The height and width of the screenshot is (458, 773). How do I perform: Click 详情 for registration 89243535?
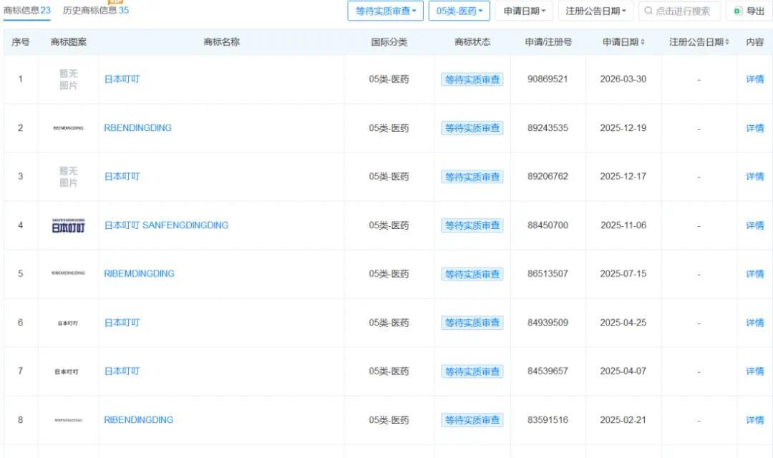point(755,128)
